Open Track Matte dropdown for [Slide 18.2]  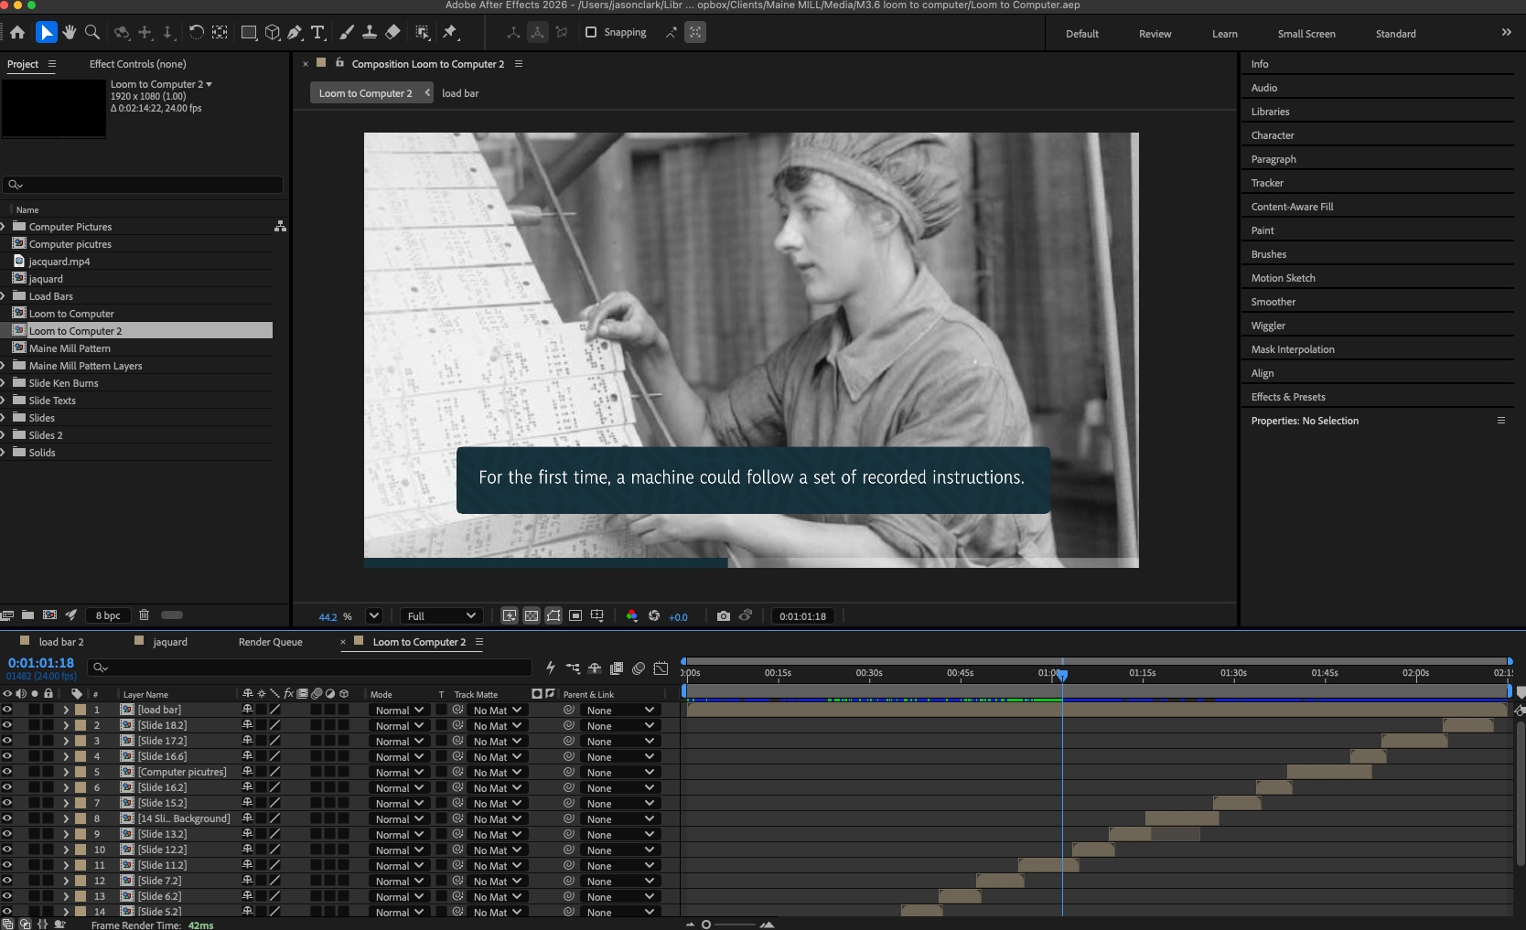click(498, 726)
